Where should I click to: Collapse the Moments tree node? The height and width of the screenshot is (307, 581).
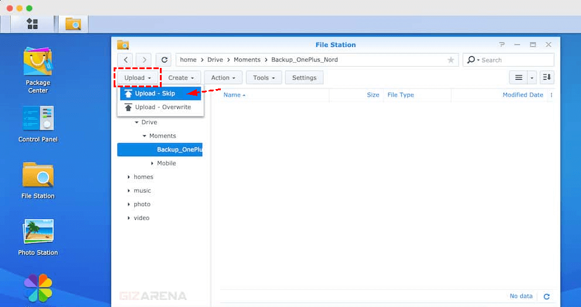point(144,136)
